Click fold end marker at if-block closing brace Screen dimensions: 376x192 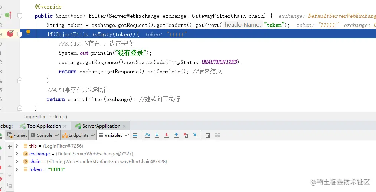click(20, 81)
